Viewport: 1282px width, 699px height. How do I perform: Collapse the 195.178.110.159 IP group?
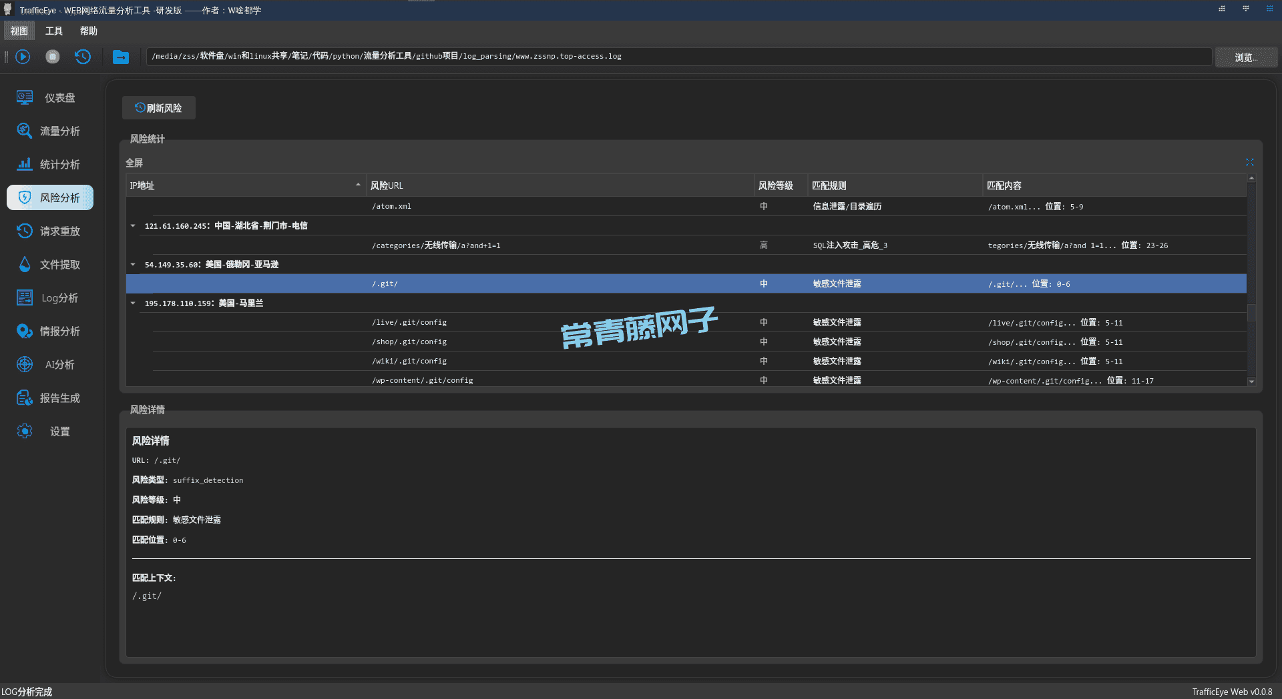coord(133,303)
